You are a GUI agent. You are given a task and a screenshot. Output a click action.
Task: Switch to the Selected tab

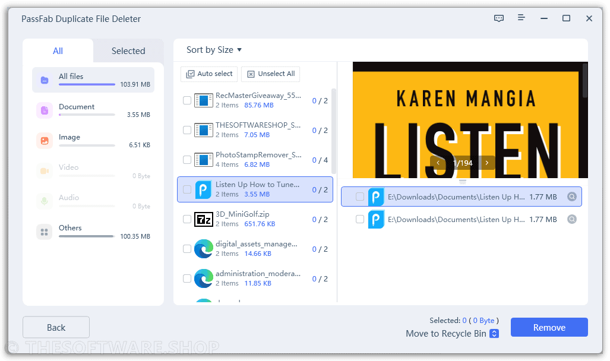(128, 50)
